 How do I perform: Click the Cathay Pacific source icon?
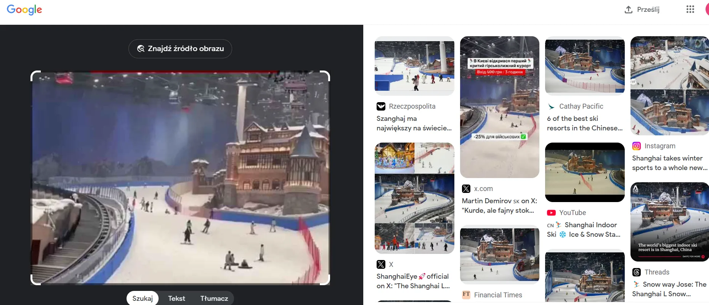[551, 106]
